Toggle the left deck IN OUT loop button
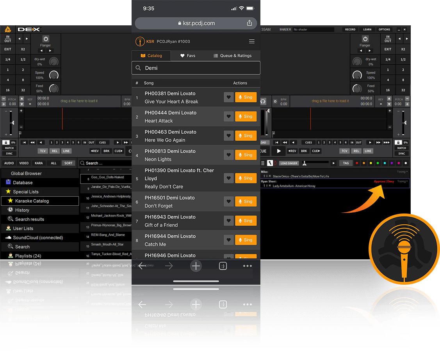This screenshot has height=351, width=440. (7, 39)
